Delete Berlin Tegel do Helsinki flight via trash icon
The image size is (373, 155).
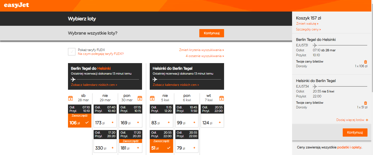366,62
